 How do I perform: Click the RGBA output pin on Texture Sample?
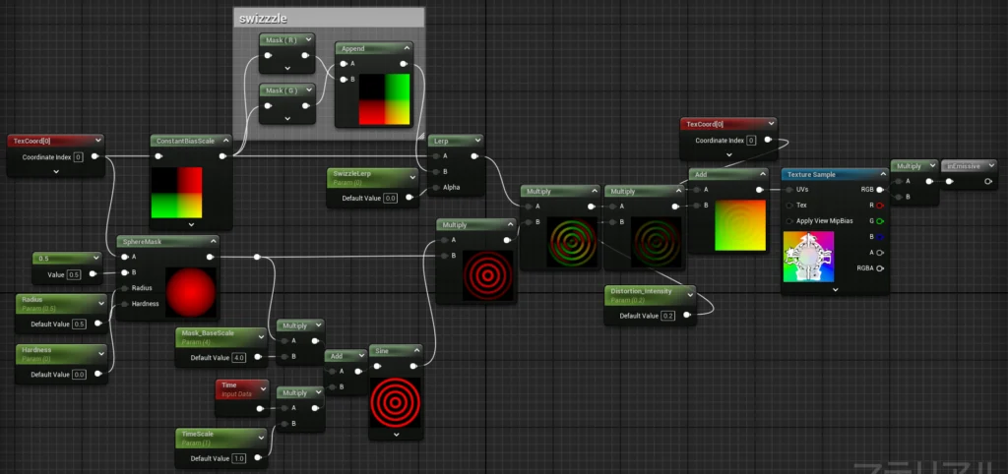tap(880, 267)
